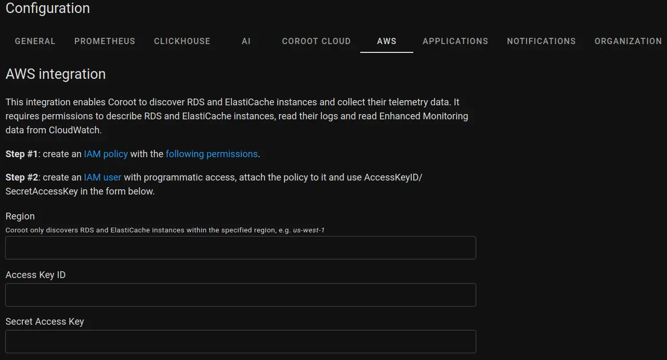Switch to the Prometheus tab
Screen dimensions: 667x360
click(x=104, y=41)
